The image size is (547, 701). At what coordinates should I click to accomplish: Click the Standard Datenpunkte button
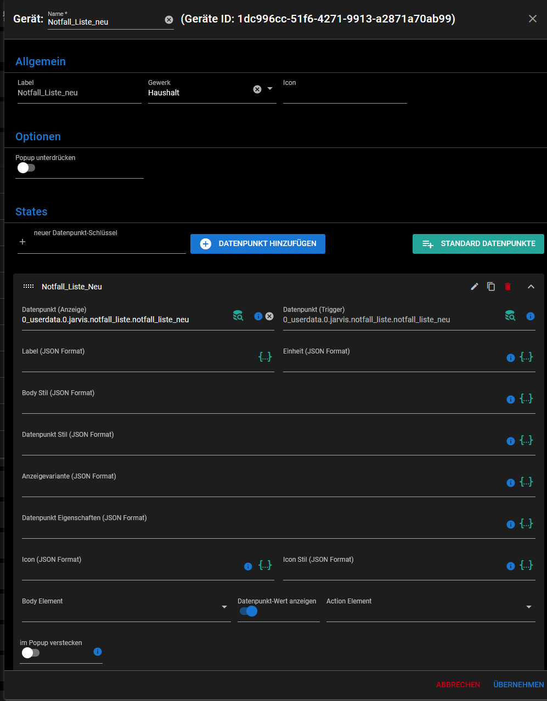[478, 244]
